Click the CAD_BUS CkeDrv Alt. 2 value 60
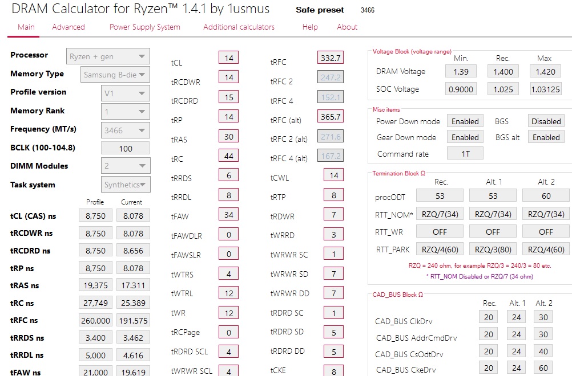The height and width of the screenshot is (376, 572). 543,368
